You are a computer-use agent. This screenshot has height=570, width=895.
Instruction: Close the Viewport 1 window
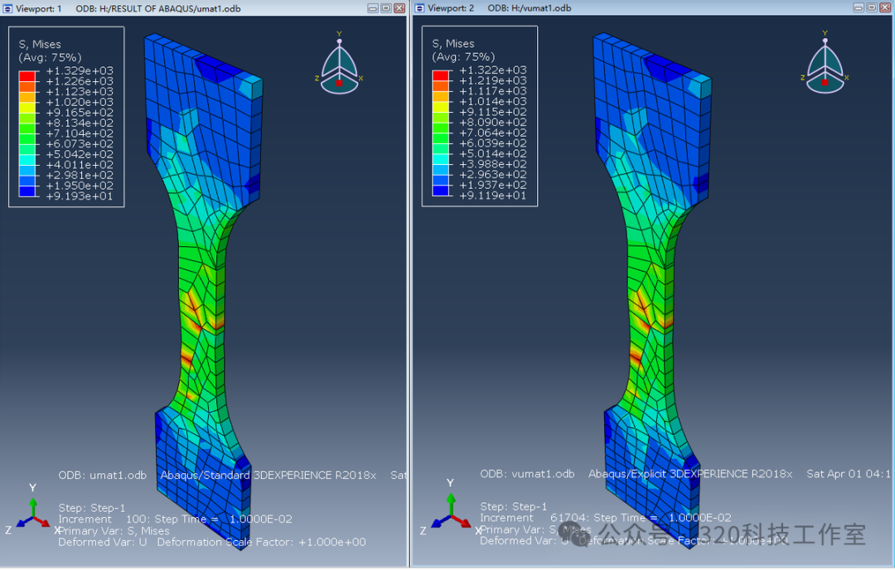[x=399, y=7]
